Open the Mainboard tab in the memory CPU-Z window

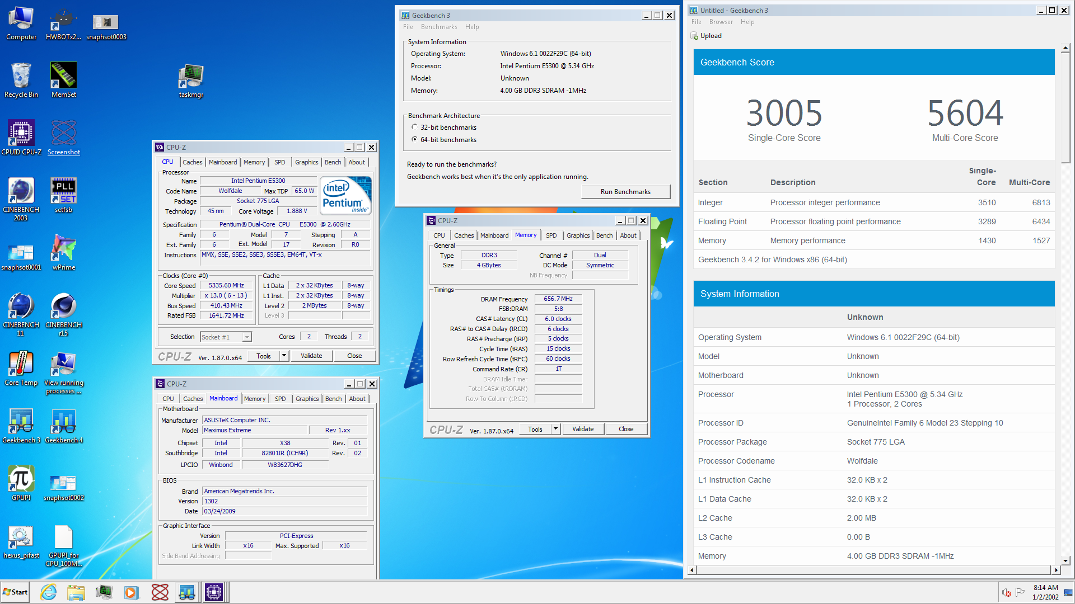pos(494,235)
